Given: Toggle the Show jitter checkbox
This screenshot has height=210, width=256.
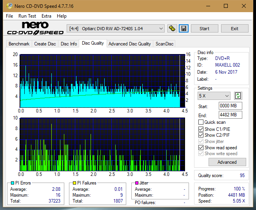Looking at the screenshot, I should point(201,141).
